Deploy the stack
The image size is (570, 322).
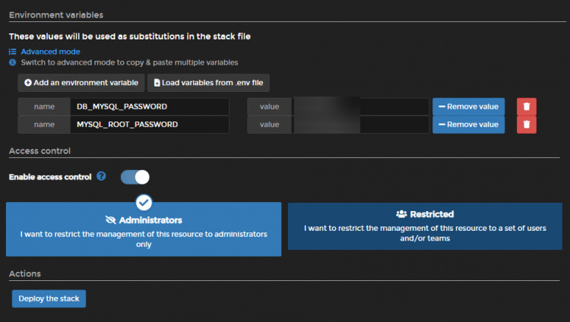[x=49, y=298]
